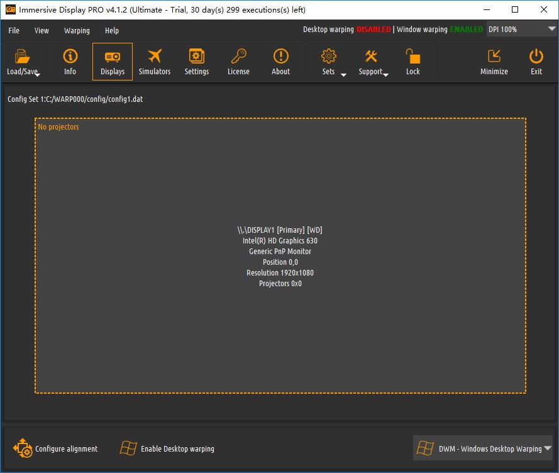Click the About exclamation icon
The image size is (559, 473).
[281, 57]
